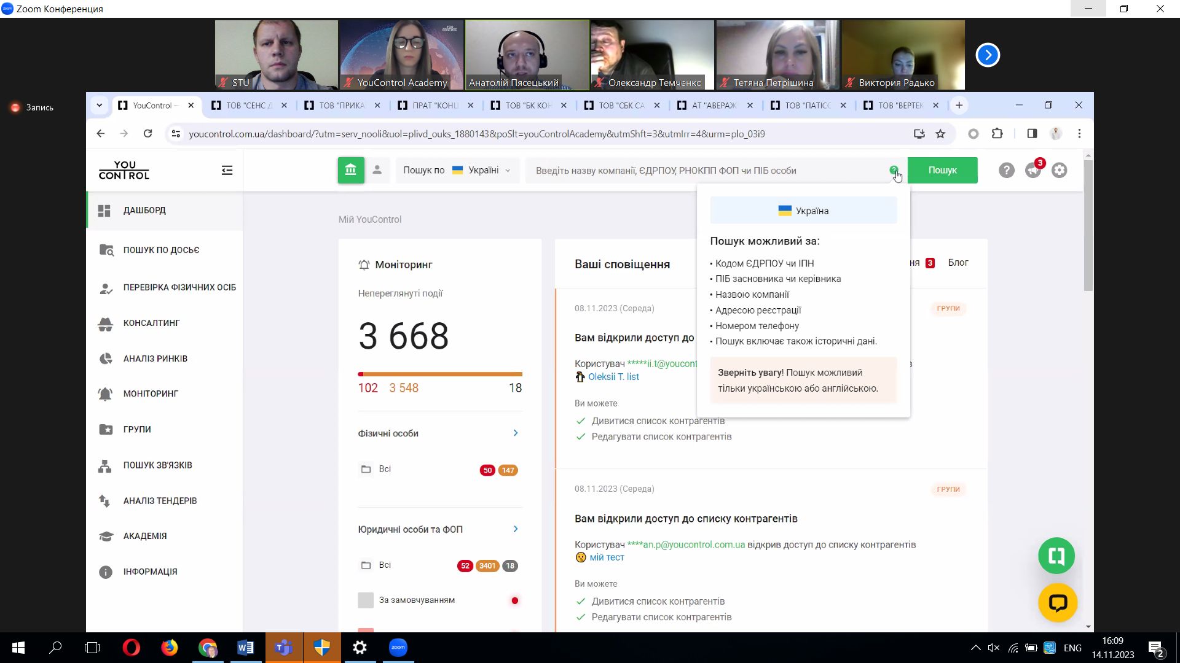Open the 'Oleksii T. list' link

pyautogui.click(x=613, y=376)
